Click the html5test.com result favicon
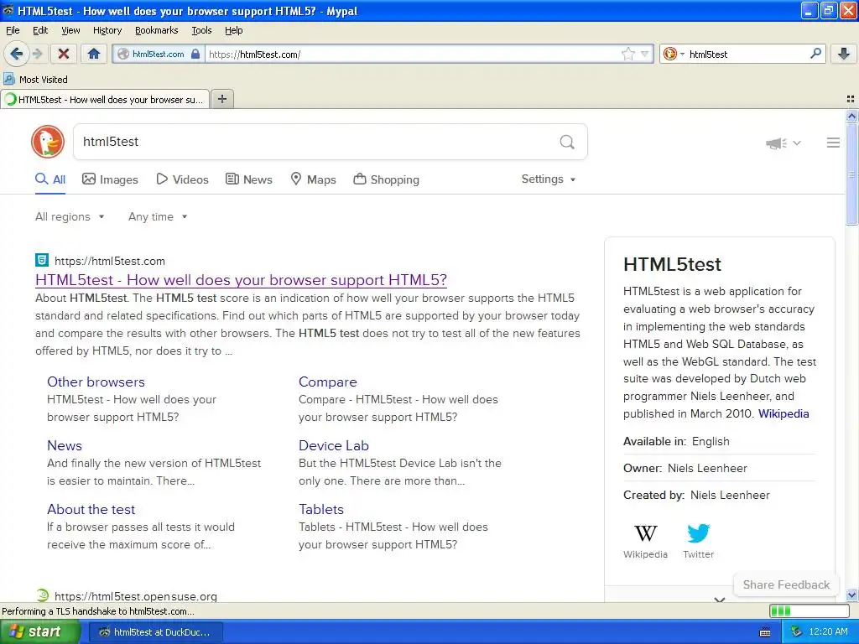 [42, 260]
